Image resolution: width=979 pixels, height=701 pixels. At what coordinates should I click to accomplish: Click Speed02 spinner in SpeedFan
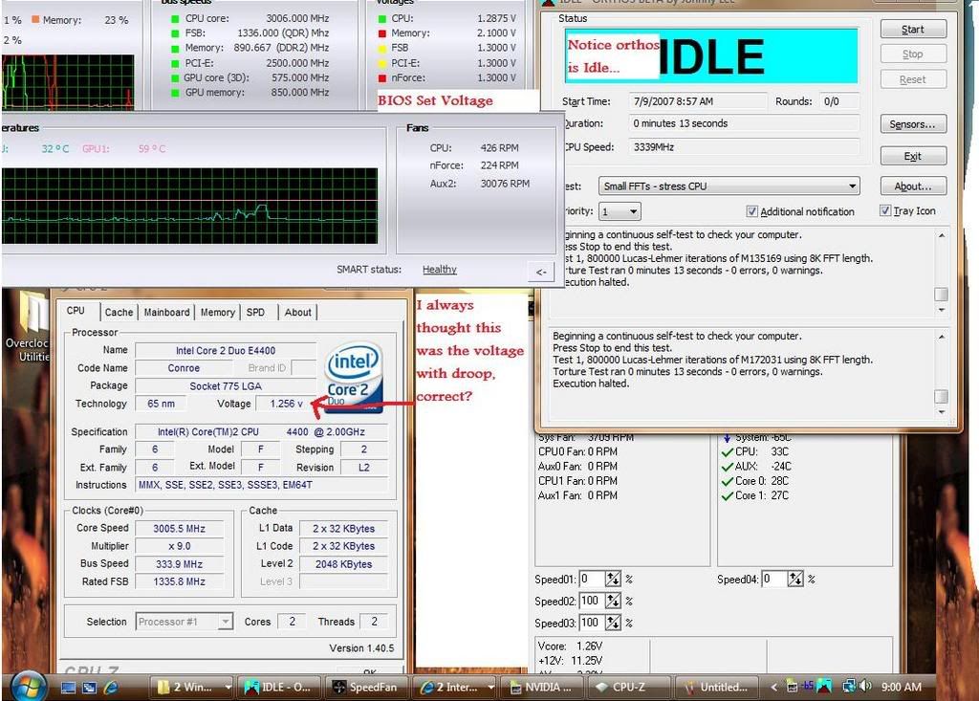(x=613, y=601)
